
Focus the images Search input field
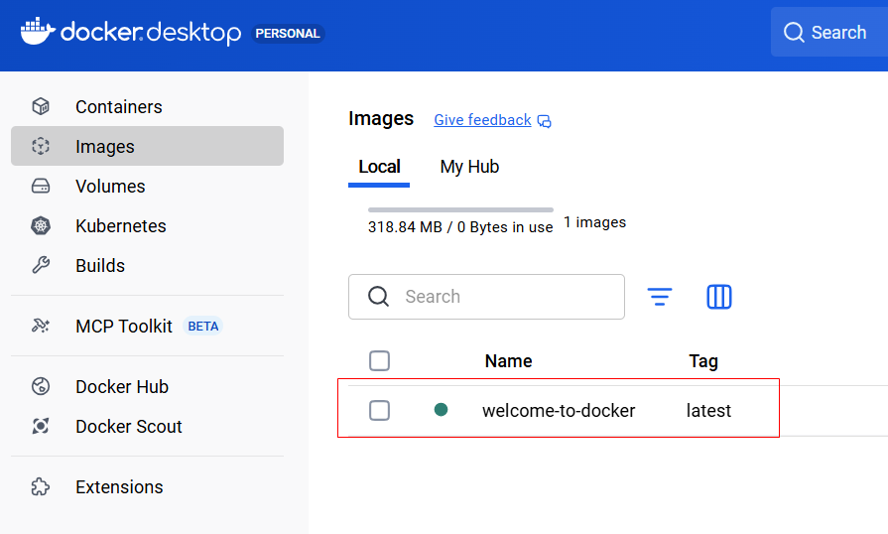(486, 297)
